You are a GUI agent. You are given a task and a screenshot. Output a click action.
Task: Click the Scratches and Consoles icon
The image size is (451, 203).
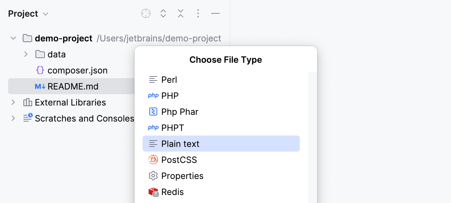pyautogui.click(x=27, y=118)
